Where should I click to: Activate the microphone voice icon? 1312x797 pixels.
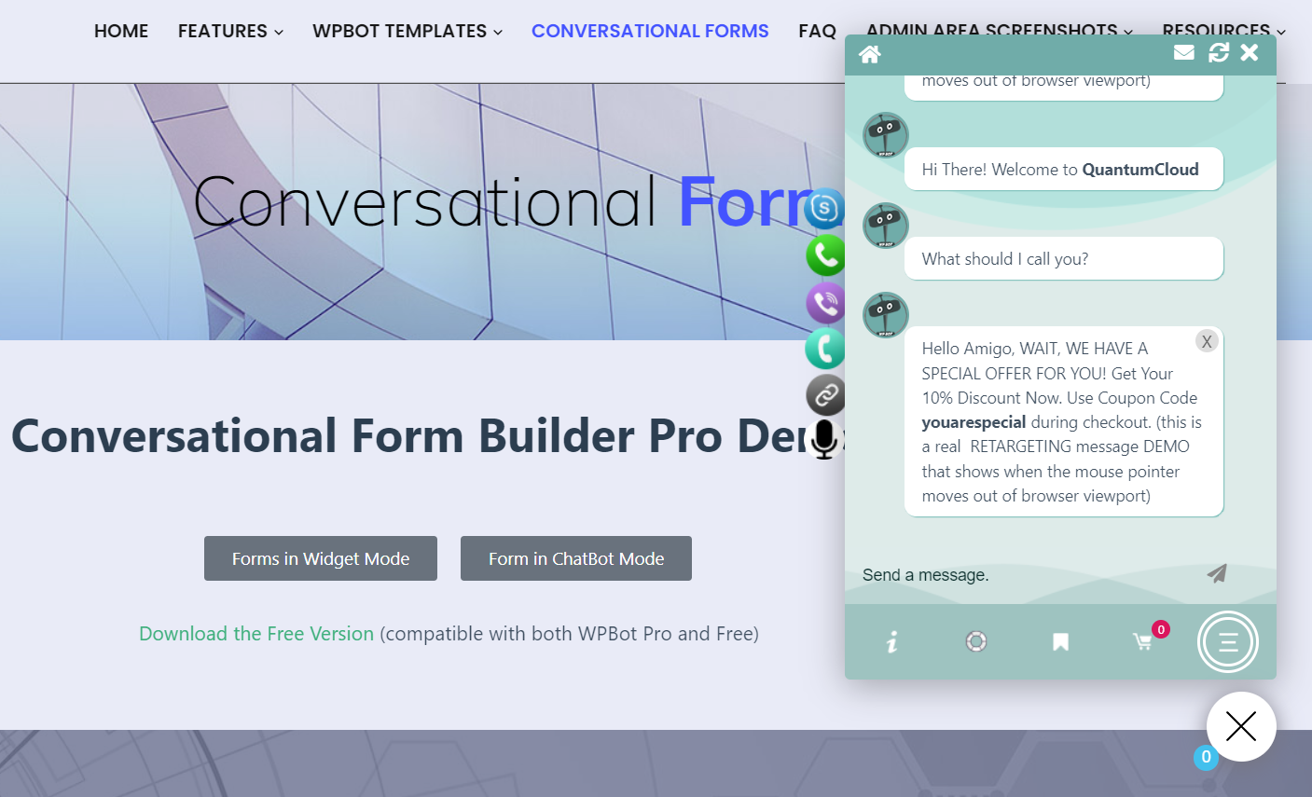click(x=824, y=439)
